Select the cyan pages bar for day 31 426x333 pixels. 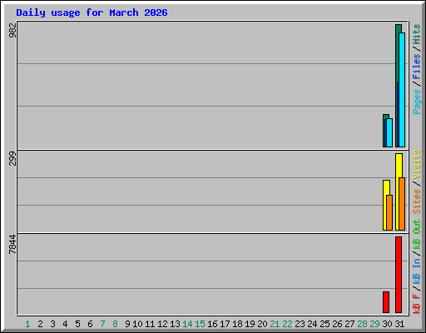click(402, 90)
